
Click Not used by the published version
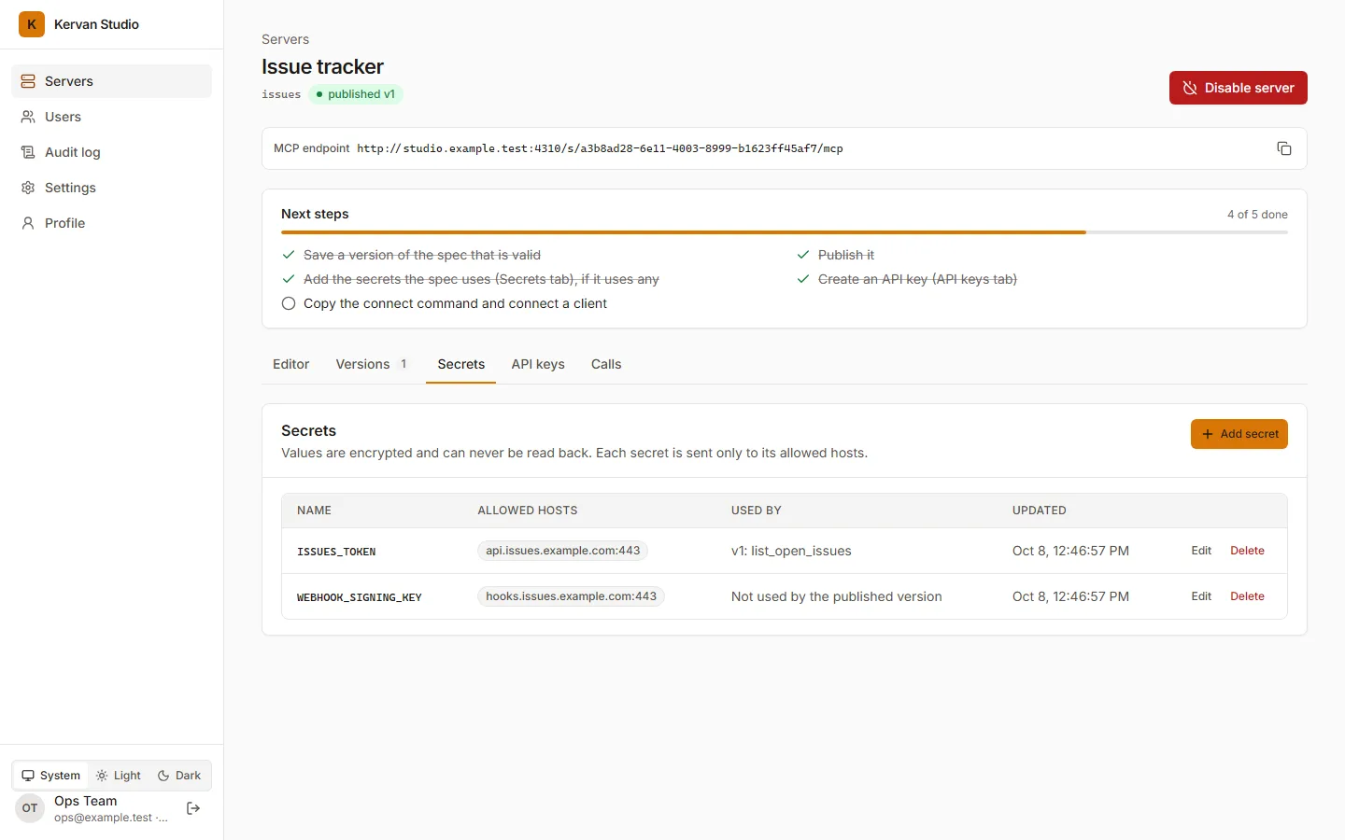click(836, 596)
